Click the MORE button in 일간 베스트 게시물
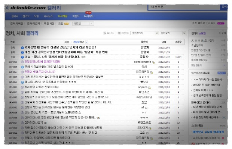Screen dimensions: 232x149 [222, 73]
